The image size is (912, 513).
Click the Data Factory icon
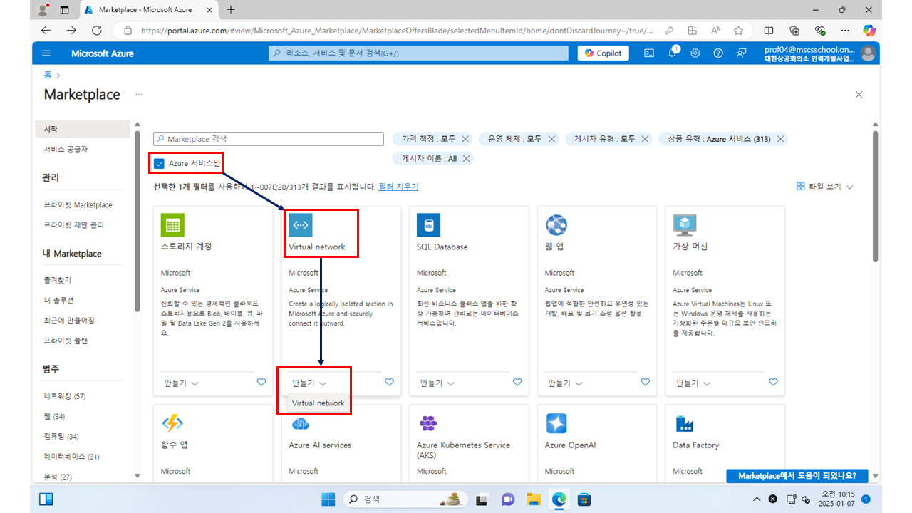click(x=685, y=423)
